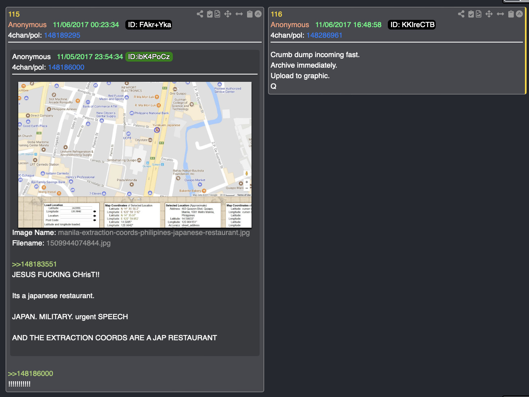Click text 'Its a japanese restaurant.'
This screenshot has height=397, width=529.
pos(53,296)
